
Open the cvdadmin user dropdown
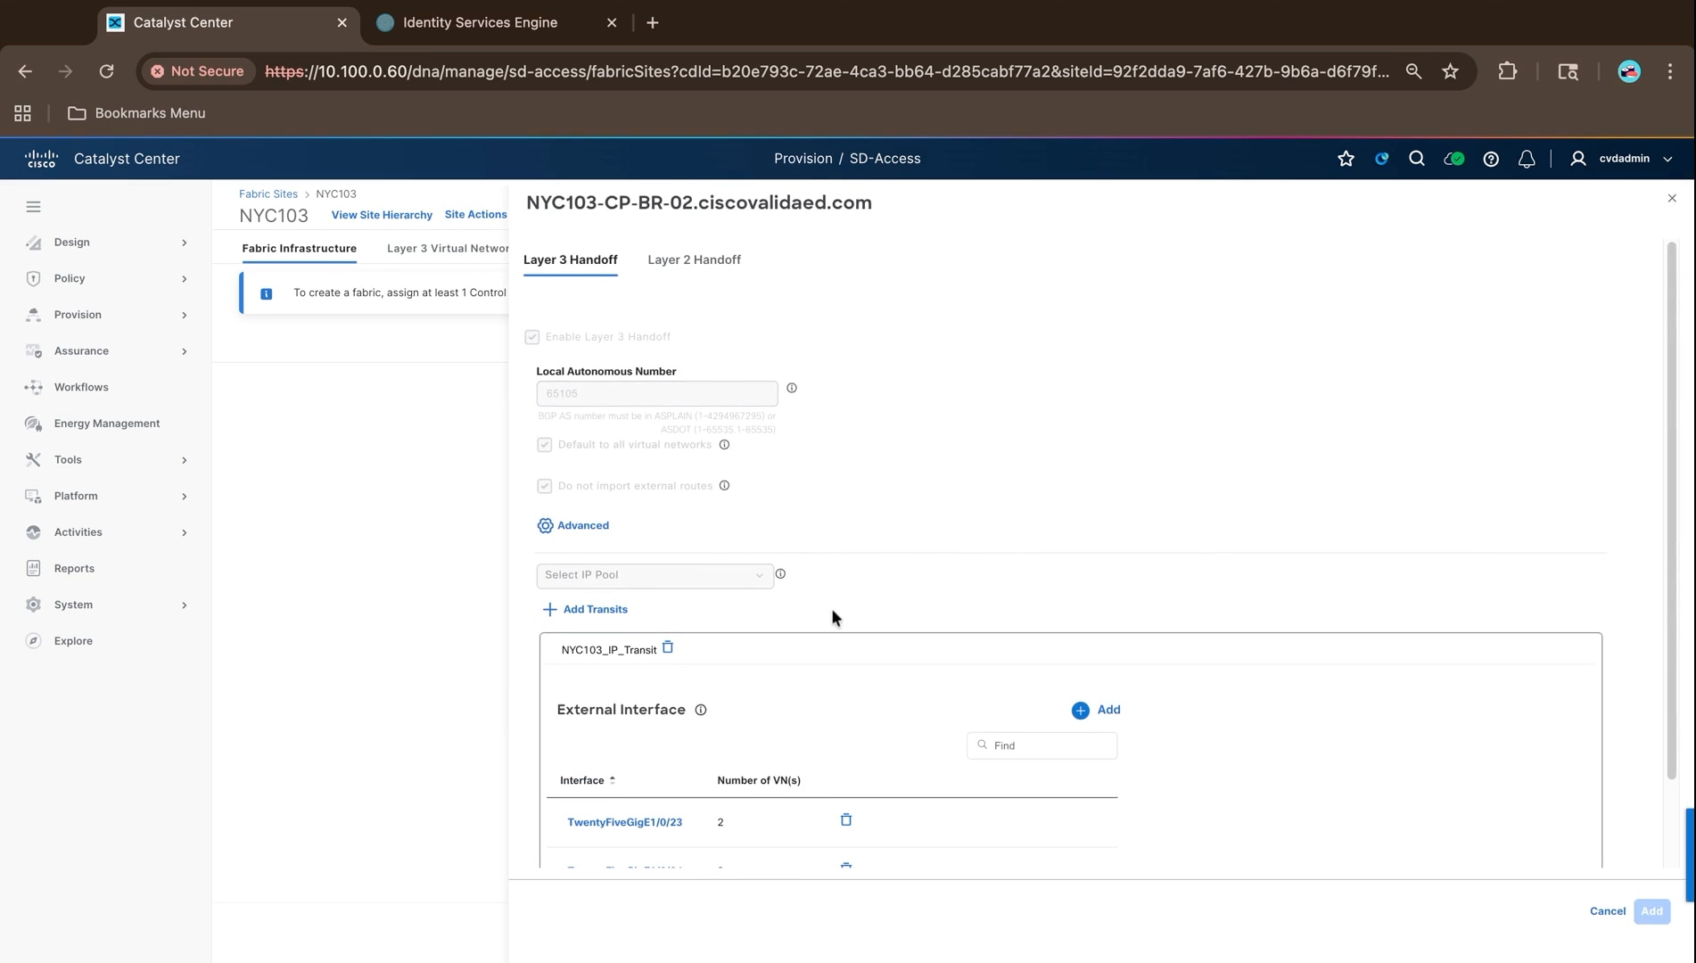1622,159
